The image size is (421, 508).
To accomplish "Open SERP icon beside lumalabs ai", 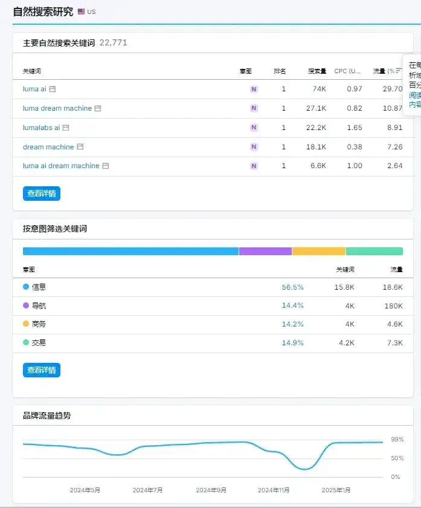I will click(x=66, y=128).
